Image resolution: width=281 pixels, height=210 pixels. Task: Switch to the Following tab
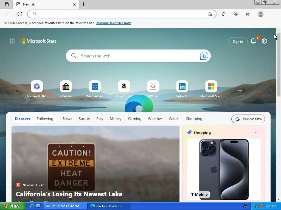pyautogui.click(x=45, y=119)
